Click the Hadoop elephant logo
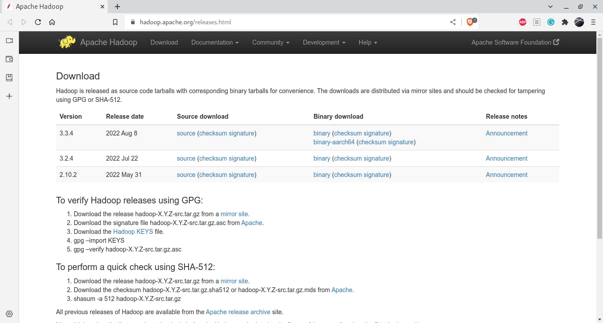603x323 pixels. pos(67,42)
